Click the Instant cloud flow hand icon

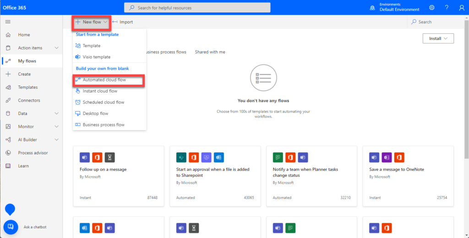[x=78, y=91]
